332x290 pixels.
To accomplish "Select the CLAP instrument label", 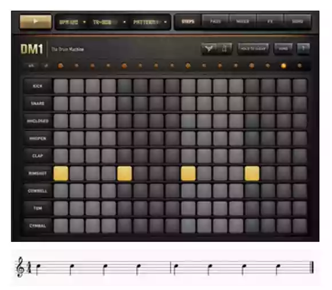I will point(38,156).
